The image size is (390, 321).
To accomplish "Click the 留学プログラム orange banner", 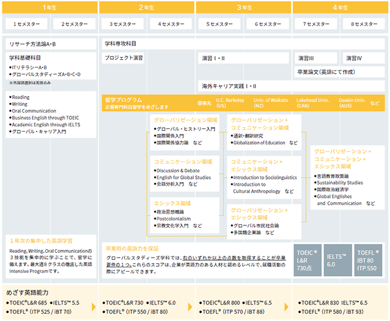I will (x=243, y=103).
